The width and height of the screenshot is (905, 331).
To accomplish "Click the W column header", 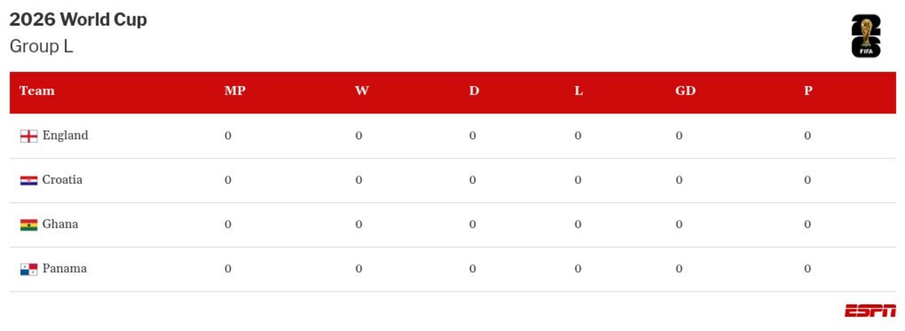I will pos(362,91).
